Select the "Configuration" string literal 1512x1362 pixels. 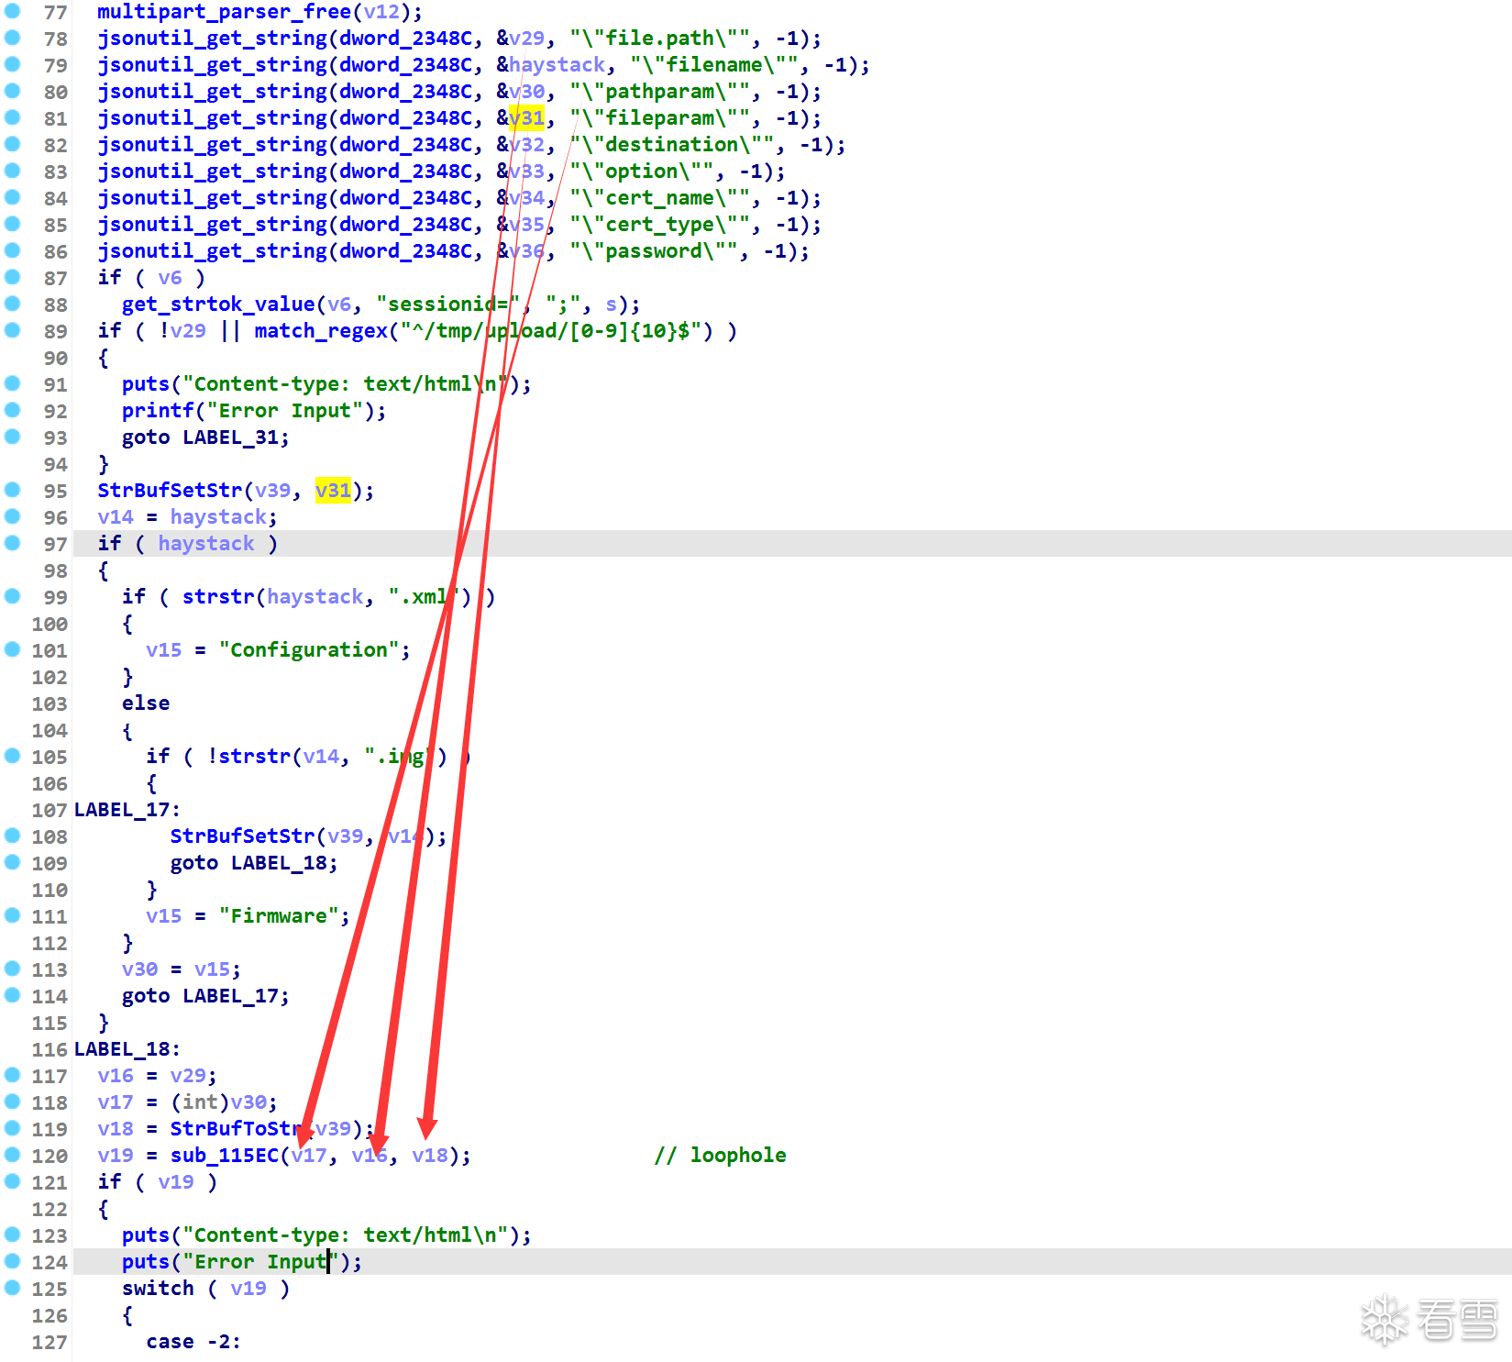[309, 650]
